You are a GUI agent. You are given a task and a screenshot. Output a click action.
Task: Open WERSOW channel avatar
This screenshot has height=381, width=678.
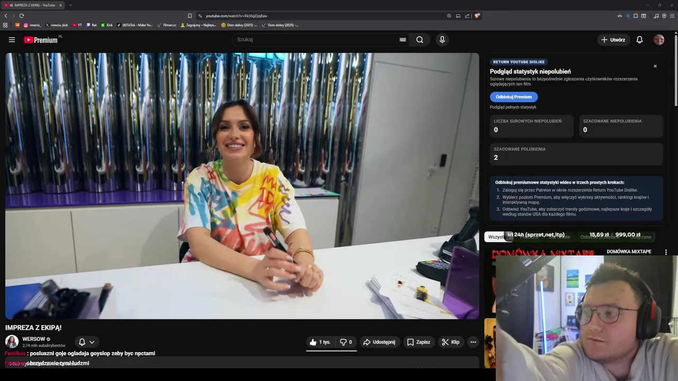point(12,342)
